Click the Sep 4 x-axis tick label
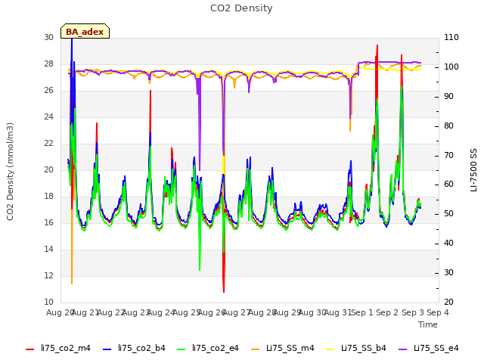Screen dimensions: 484x363 click(x=438, y=312)
